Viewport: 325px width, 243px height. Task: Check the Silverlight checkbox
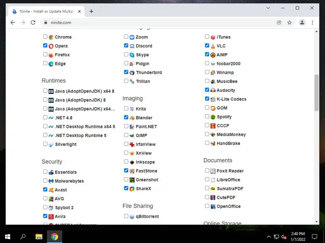(x=45, y=144)
